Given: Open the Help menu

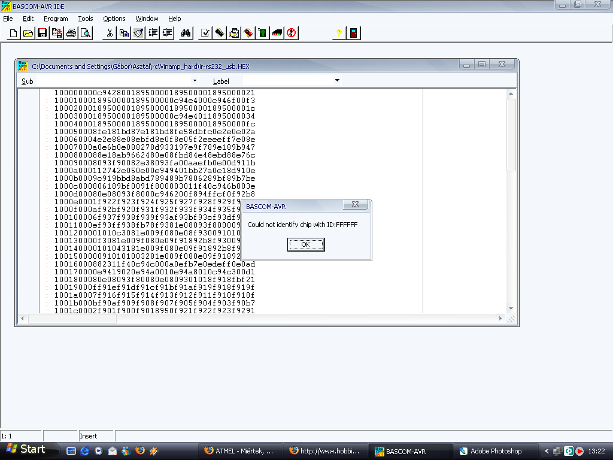Looking at the screenshot, I should point(174,19).
